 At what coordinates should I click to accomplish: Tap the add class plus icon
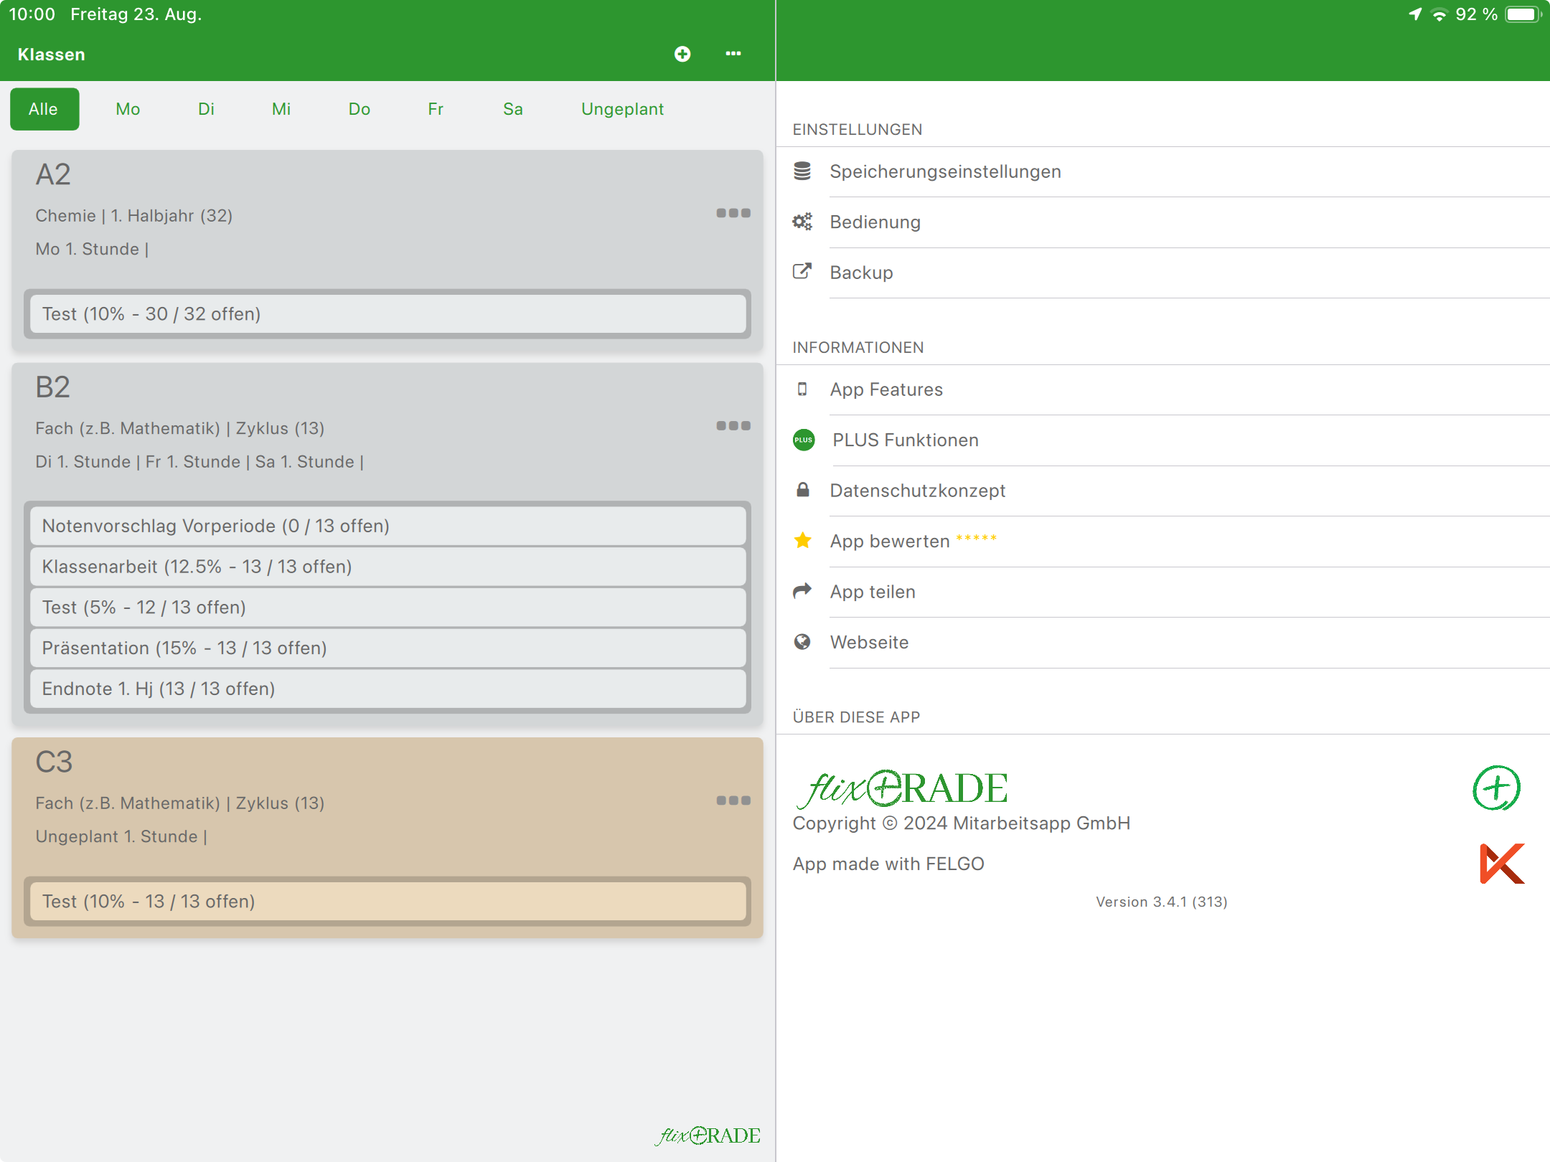pos(682,55)
